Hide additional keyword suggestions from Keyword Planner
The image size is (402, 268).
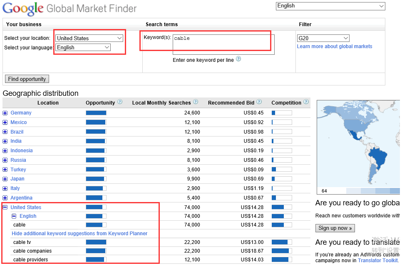pyautogui.click(x=79, y=234)
